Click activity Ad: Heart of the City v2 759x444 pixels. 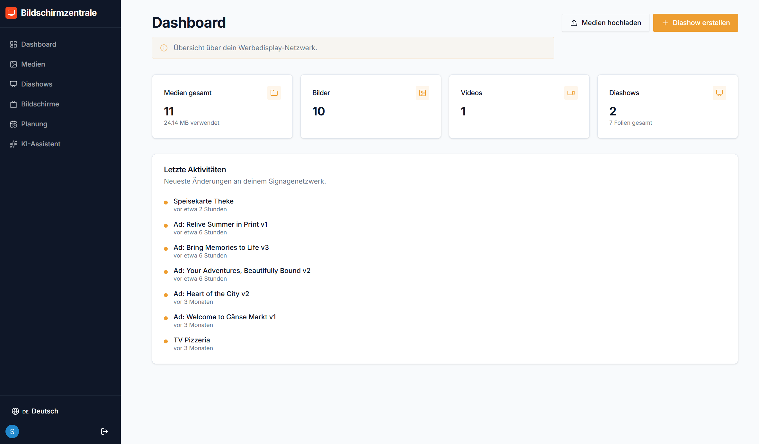pyautogui.click(x=211, y=294)
